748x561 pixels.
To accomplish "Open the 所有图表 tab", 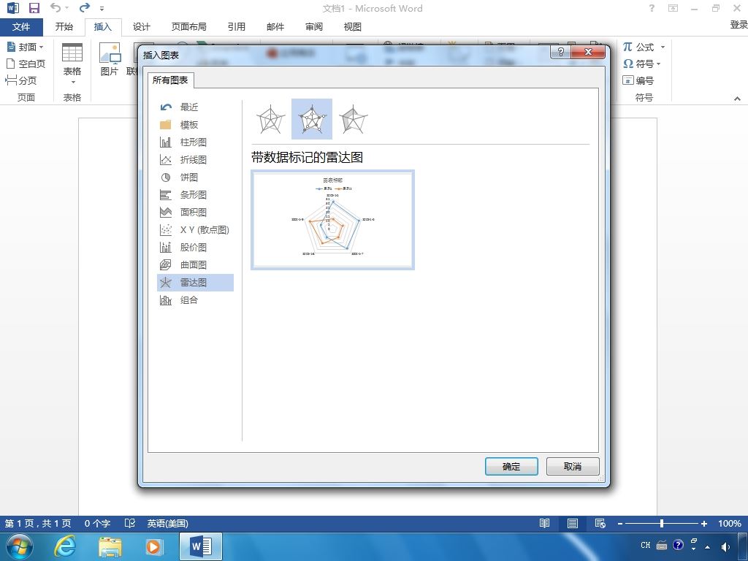I will tap(170, 80).
